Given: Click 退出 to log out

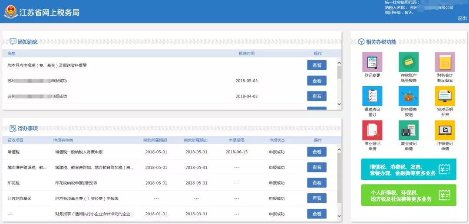Looking at the screenshot, I should (462, 18).
